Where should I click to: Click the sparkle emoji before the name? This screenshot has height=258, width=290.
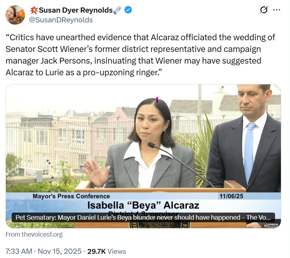pyautogui.click(x=34, y=10)
